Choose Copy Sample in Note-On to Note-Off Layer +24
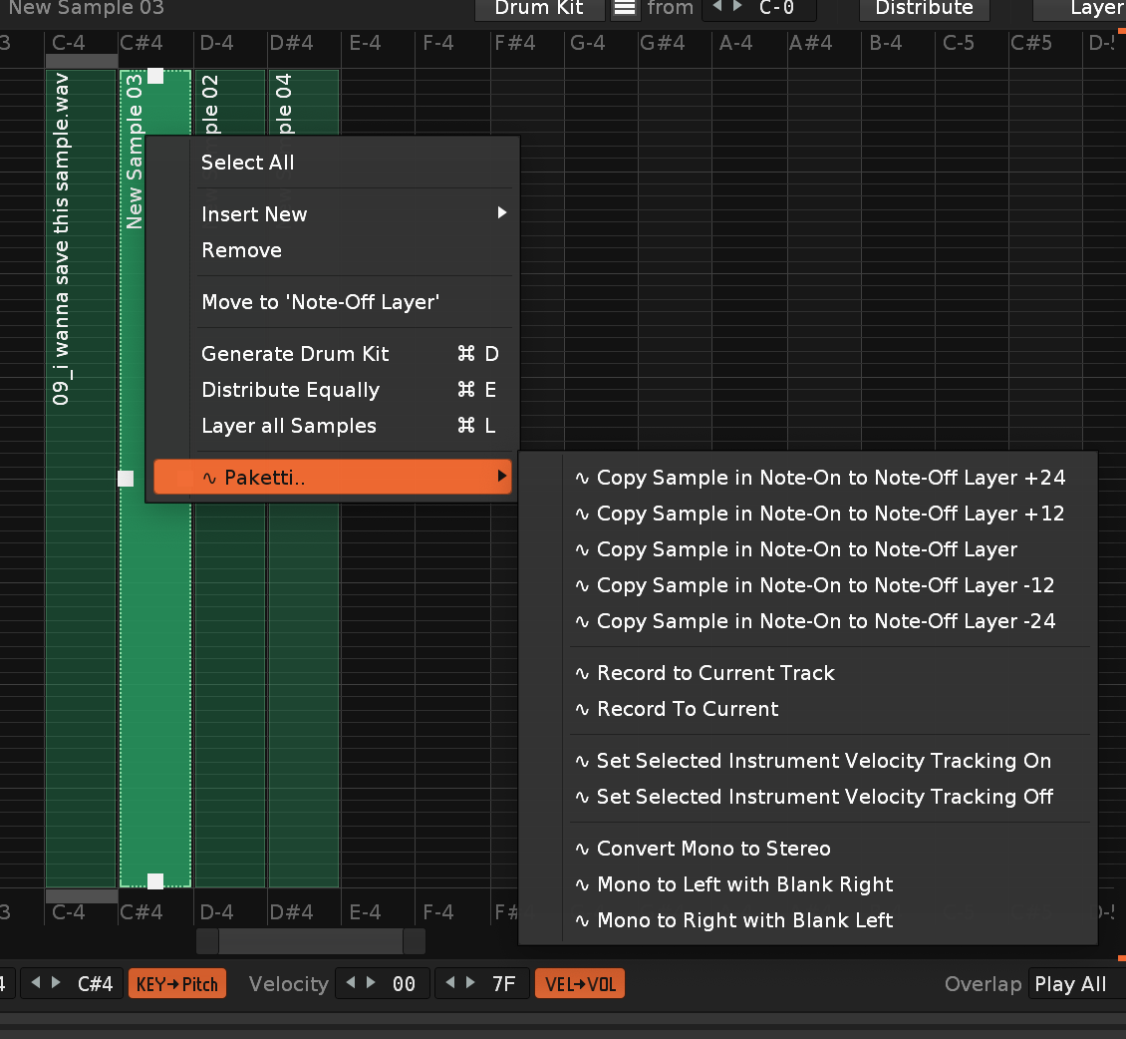 click(831, 478)
